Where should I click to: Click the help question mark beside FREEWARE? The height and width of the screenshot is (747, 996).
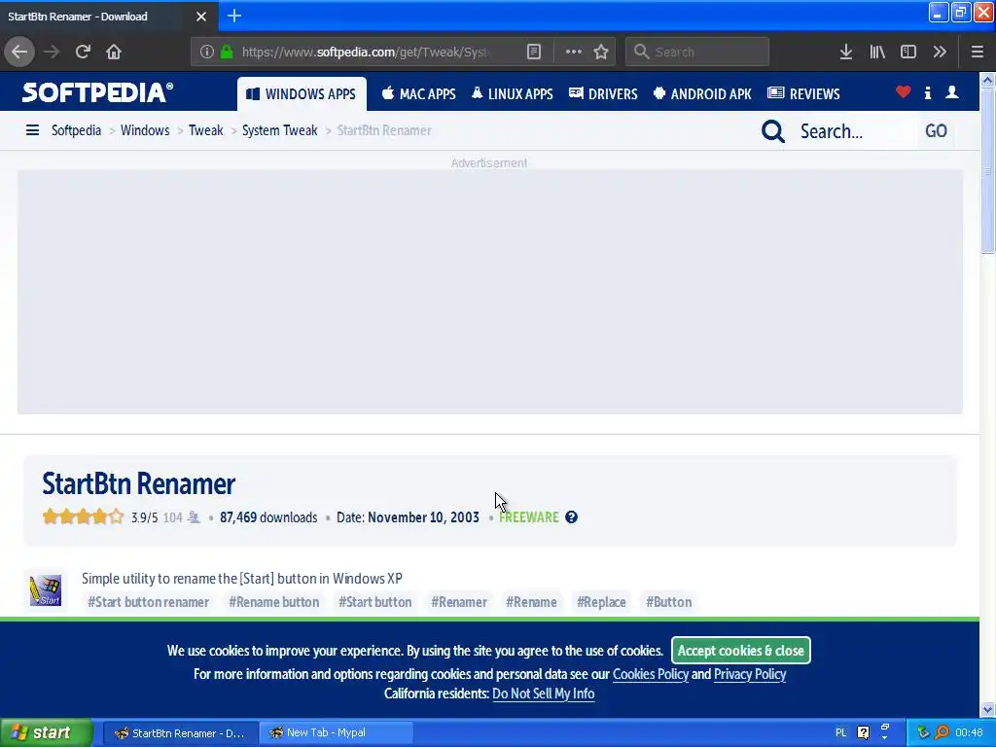(571, 517)
